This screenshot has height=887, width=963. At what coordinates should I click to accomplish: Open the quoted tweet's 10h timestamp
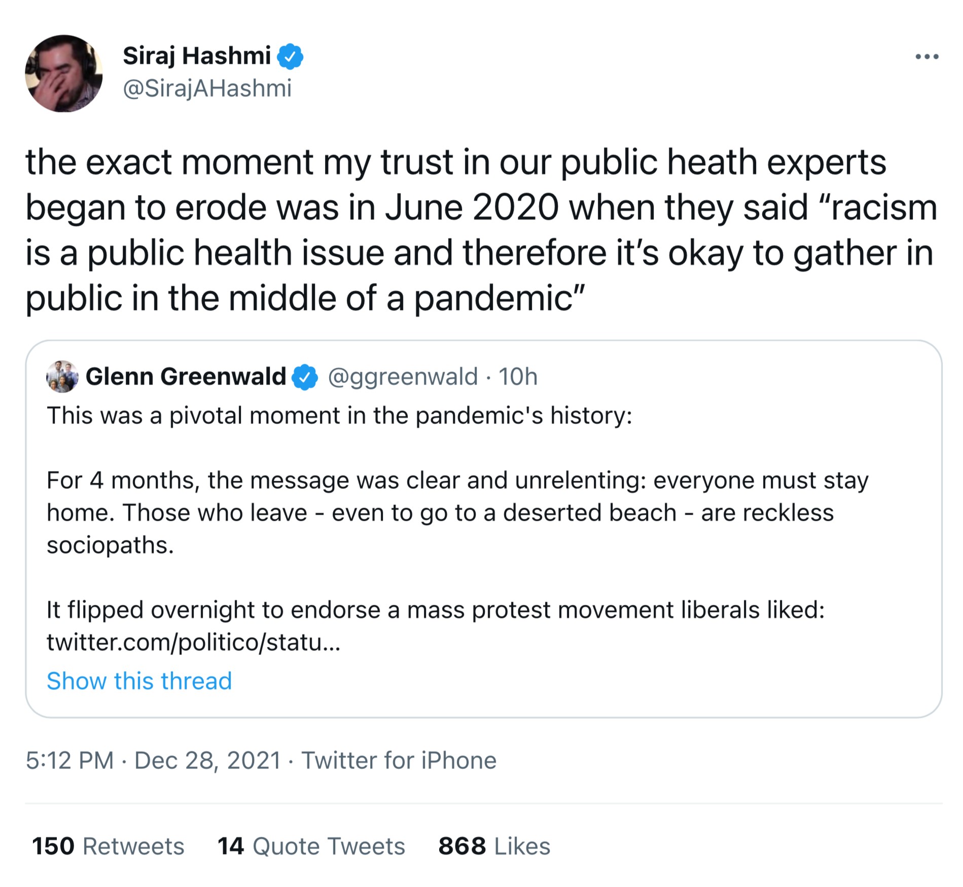518,376
